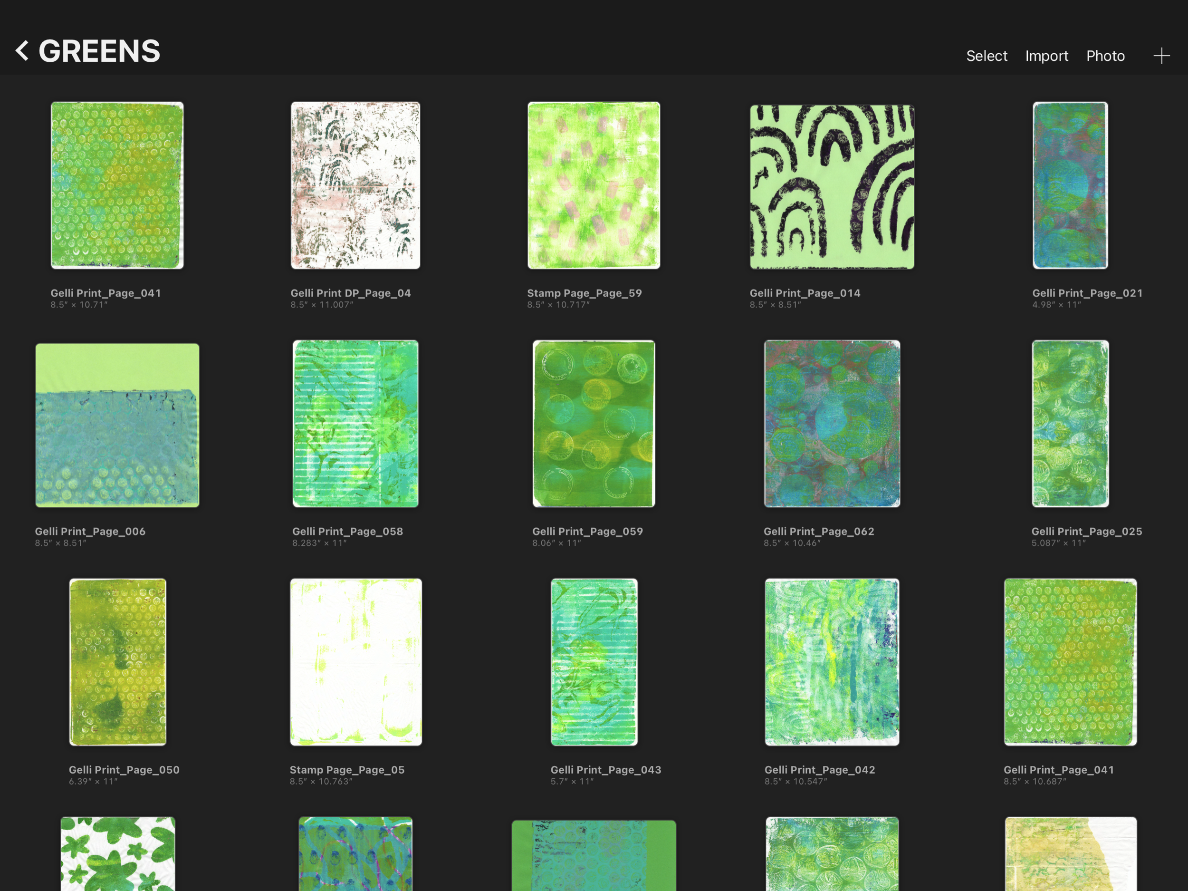The image size is (1188, 891).
Task: Open the Gelli Print DP_Page_04 thumbnail
Action: [x=355, y=185]
